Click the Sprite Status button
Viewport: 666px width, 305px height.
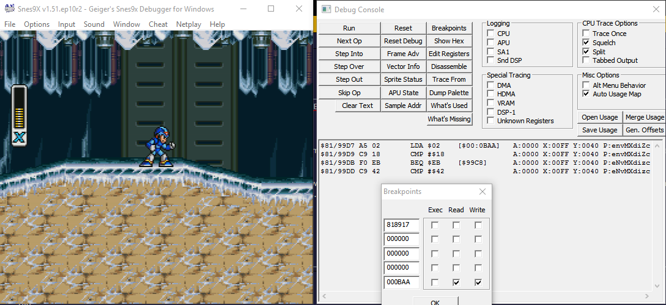tap(403, 79)
